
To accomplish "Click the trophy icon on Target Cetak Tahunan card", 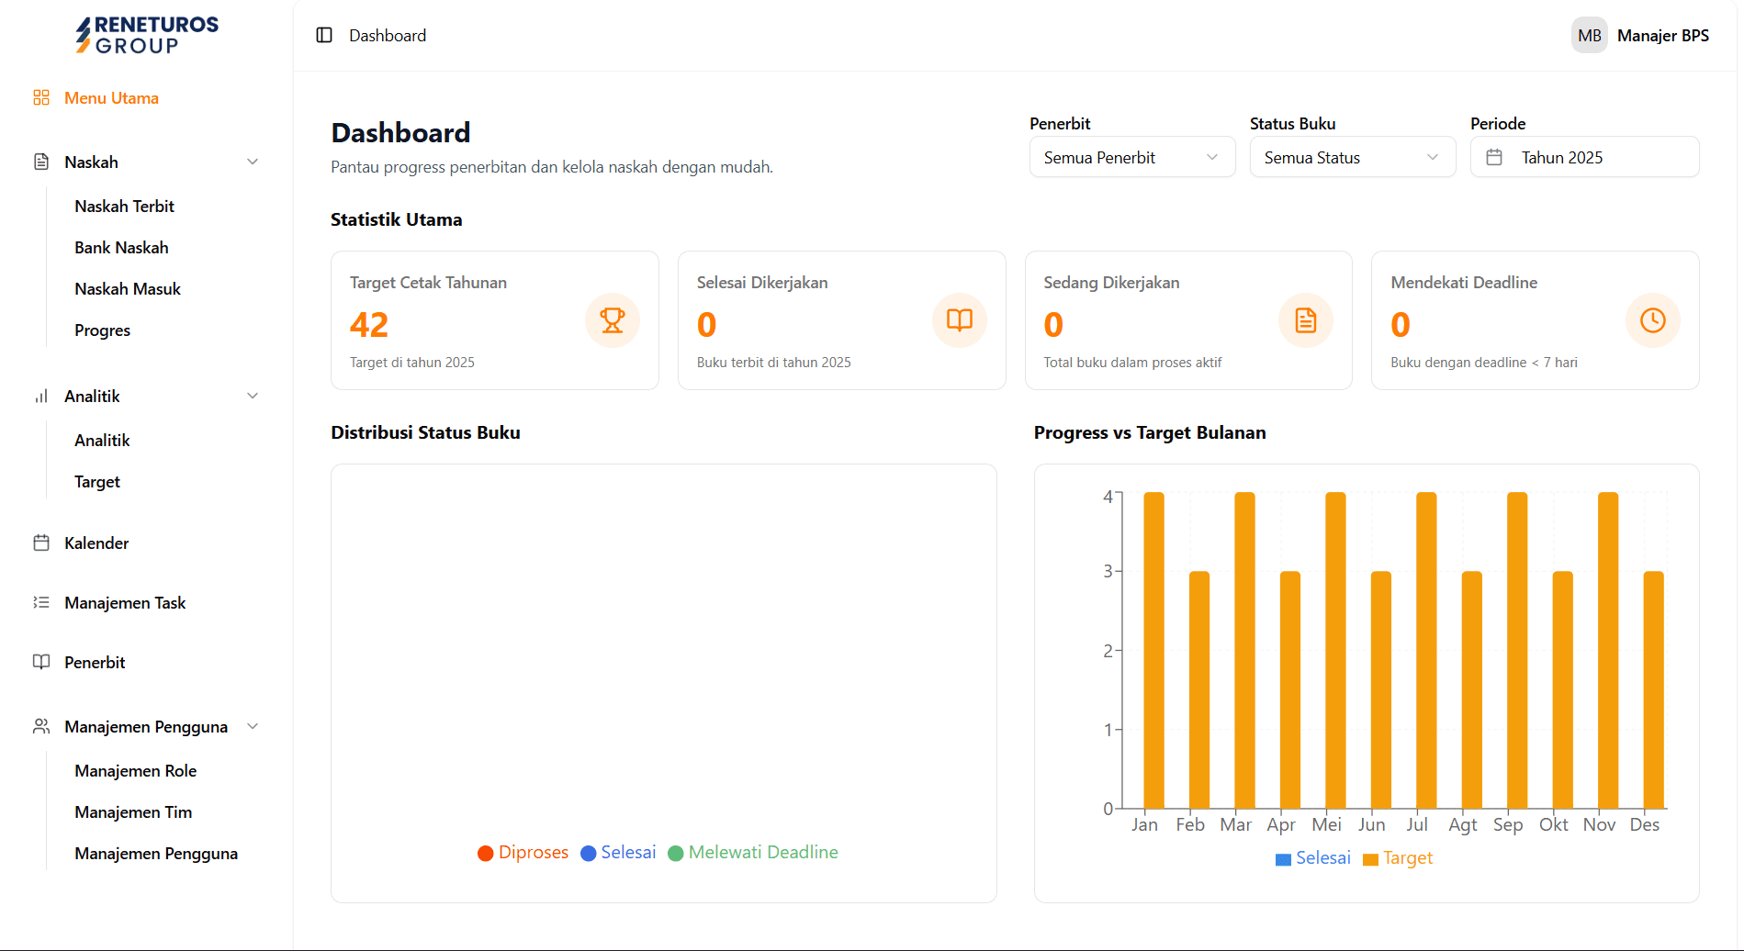I will coord(612,320).
